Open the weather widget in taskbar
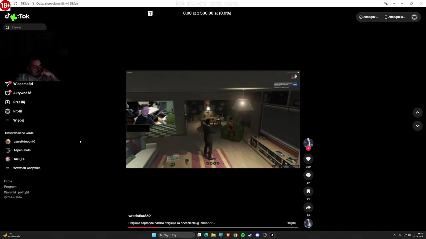This screenshot has width=426, height=239. tap(12, 235)
